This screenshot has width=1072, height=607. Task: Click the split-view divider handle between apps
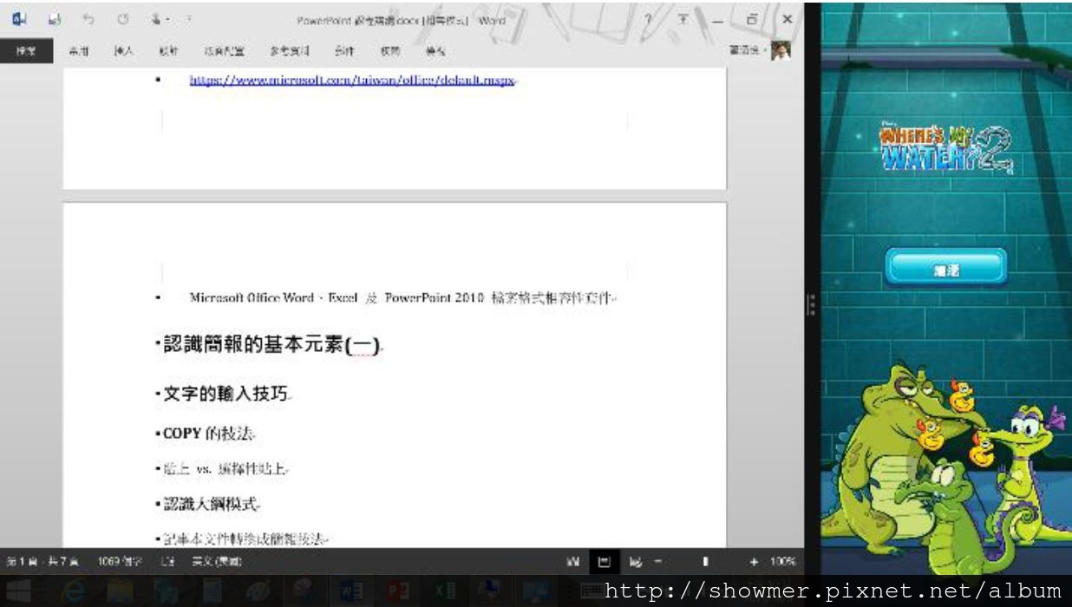point(811,304)
